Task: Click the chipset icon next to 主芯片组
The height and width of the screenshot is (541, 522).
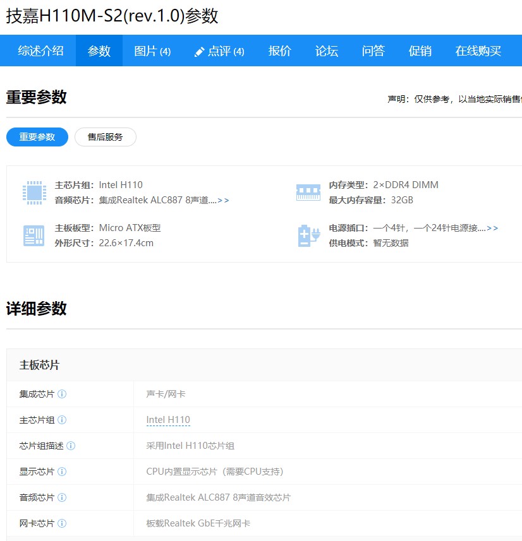Action: click(x=34, y=193)
